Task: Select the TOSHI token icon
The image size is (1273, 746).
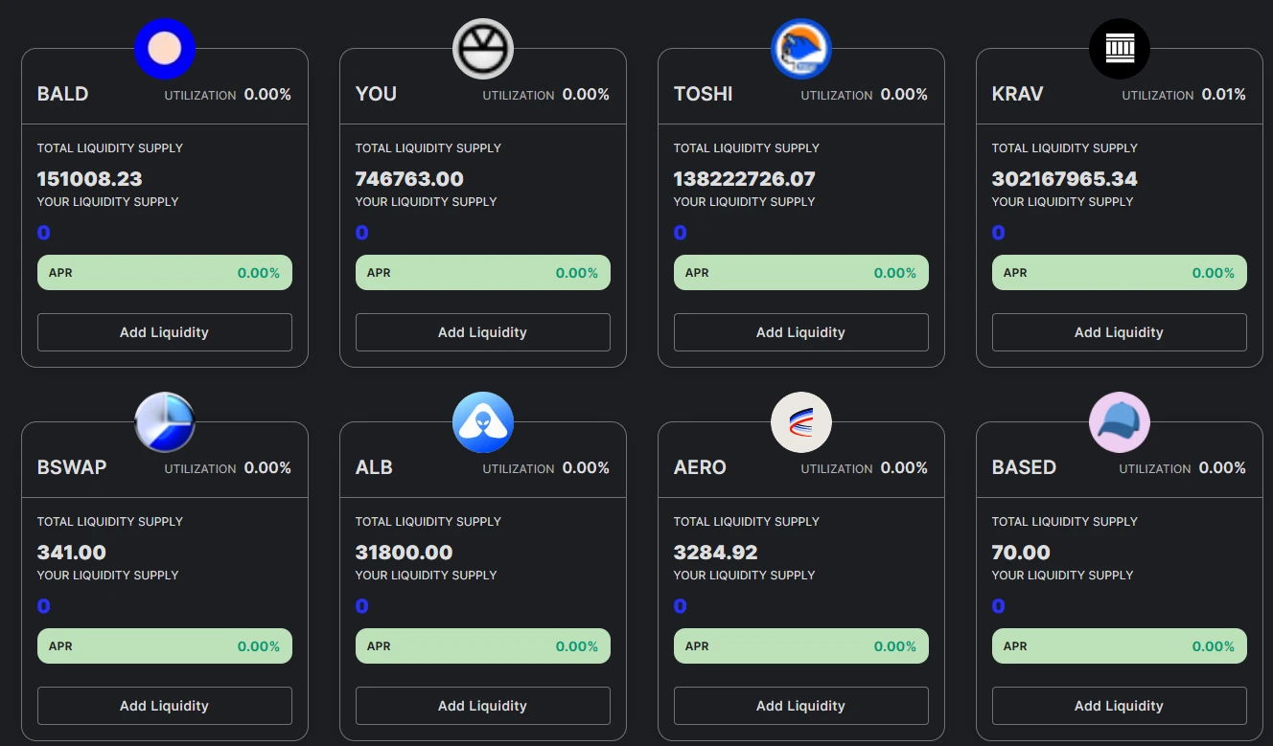Action: [801, 49]
